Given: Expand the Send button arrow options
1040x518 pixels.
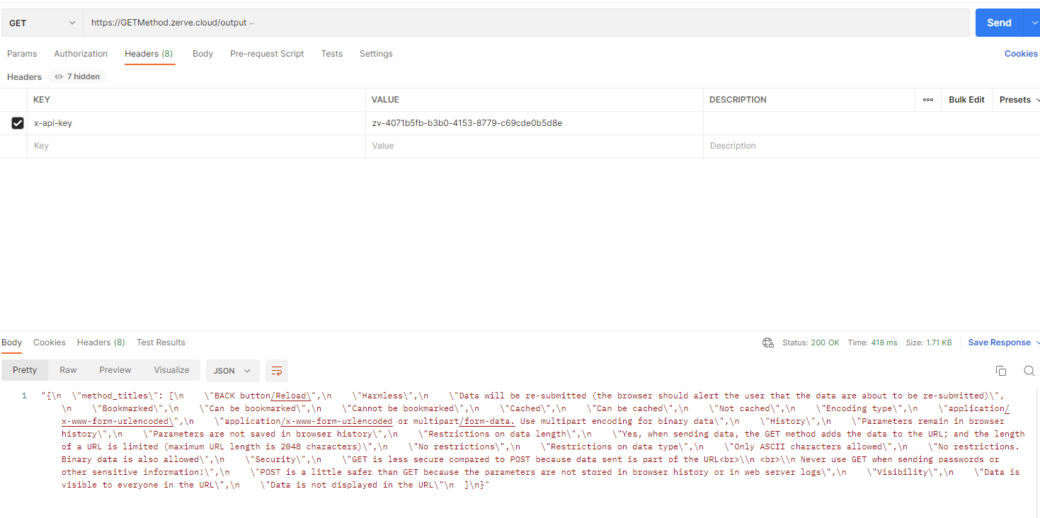Looking at the screenshot, I should (1034, 23).
